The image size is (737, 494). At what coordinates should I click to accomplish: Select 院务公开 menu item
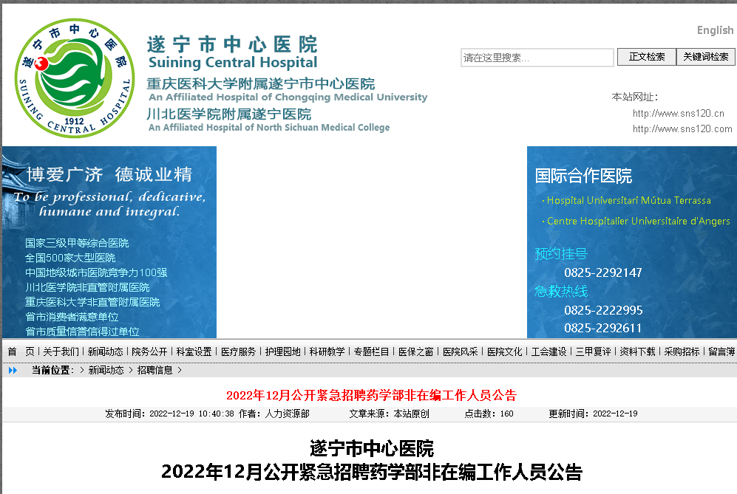[149, 351]
